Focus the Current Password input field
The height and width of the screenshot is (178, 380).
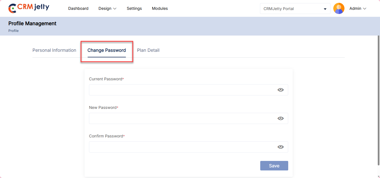[182, 90]
